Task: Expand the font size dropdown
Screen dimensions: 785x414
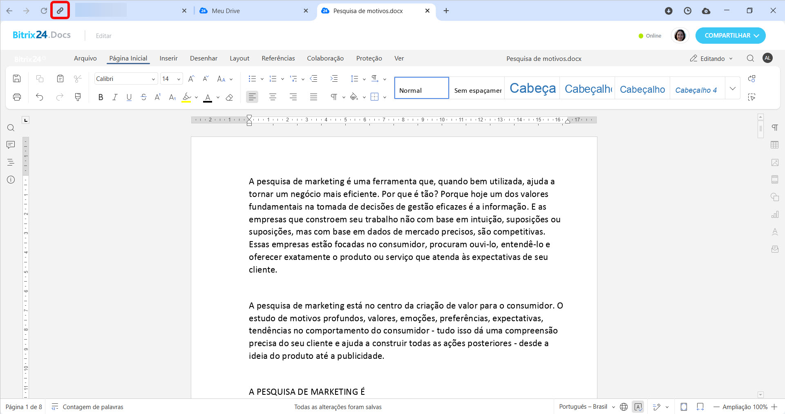Action: coord(179,79)
